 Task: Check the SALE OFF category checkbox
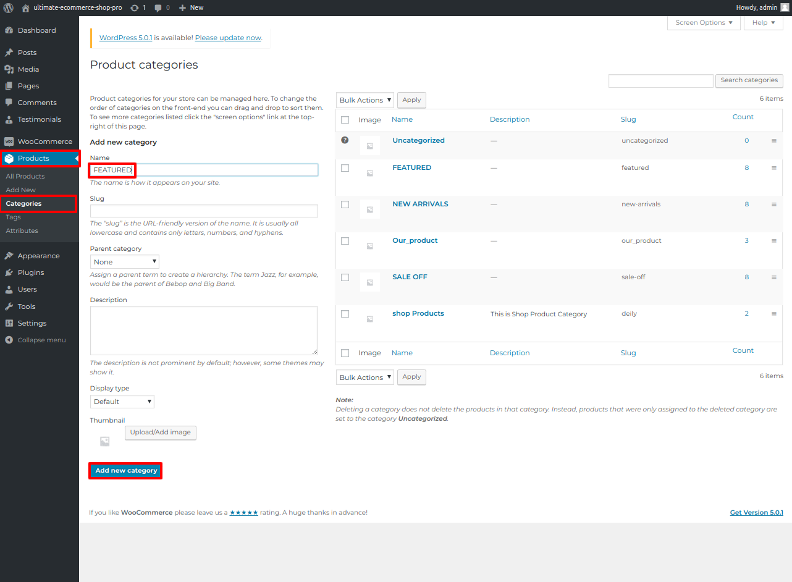[345, 277]
